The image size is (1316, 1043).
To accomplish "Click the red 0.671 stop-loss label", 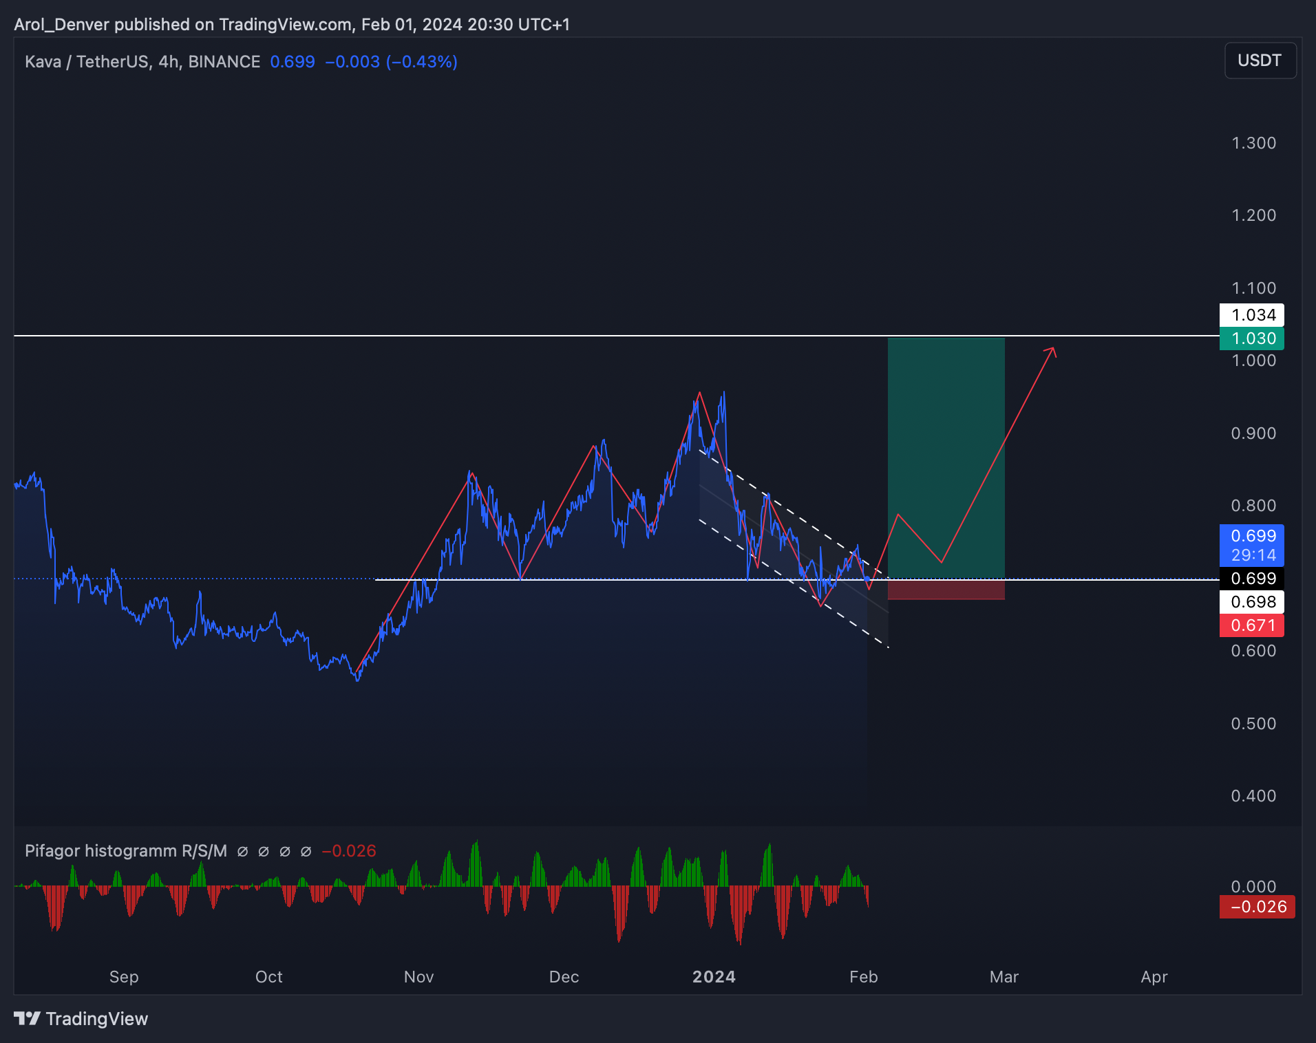I will [x=1252, y=625].
